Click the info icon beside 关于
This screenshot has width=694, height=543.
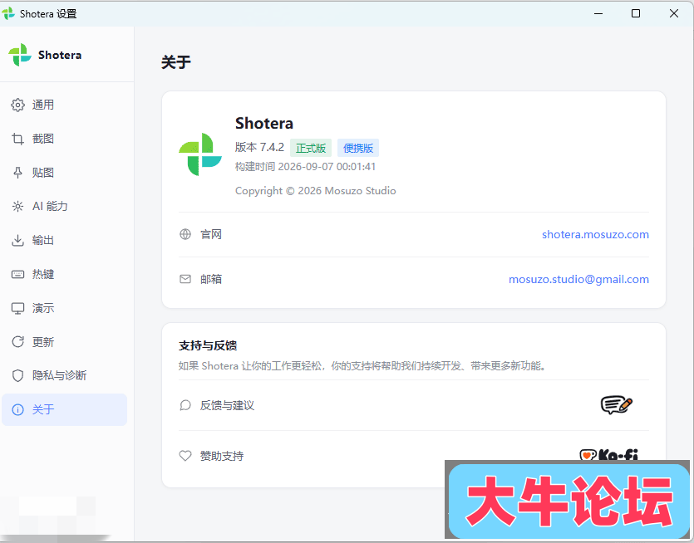pyautogui.click(x=17, y=409)
